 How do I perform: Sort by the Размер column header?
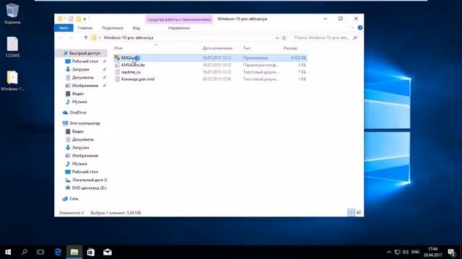coord(290,48)
